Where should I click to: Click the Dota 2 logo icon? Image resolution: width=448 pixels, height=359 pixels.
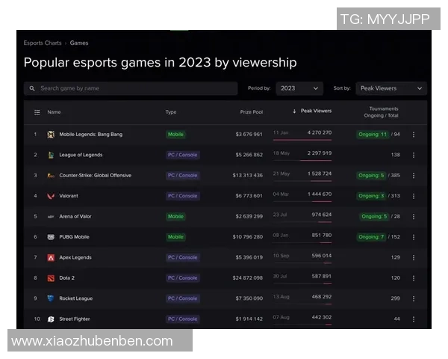click(51, 278)
